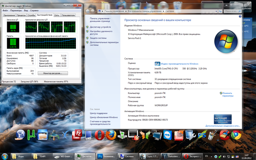The image size is (256, 160).
Task: Click the EN language indicator in taskbar
Action: [206, 156]
